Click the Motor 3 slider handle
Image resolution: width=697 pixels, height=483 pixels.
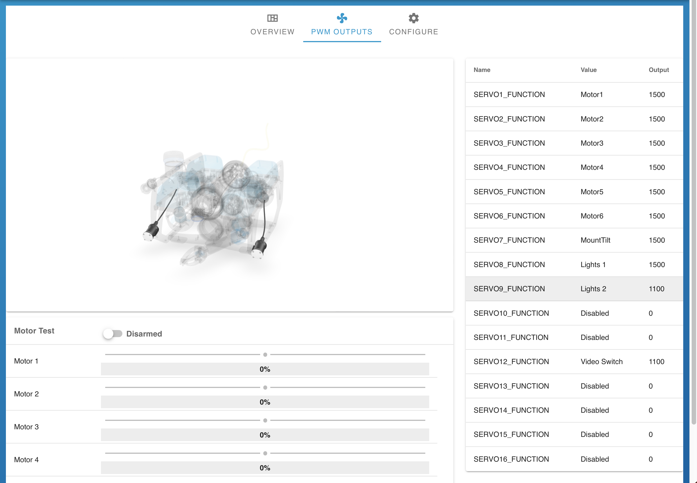point(265,420)
